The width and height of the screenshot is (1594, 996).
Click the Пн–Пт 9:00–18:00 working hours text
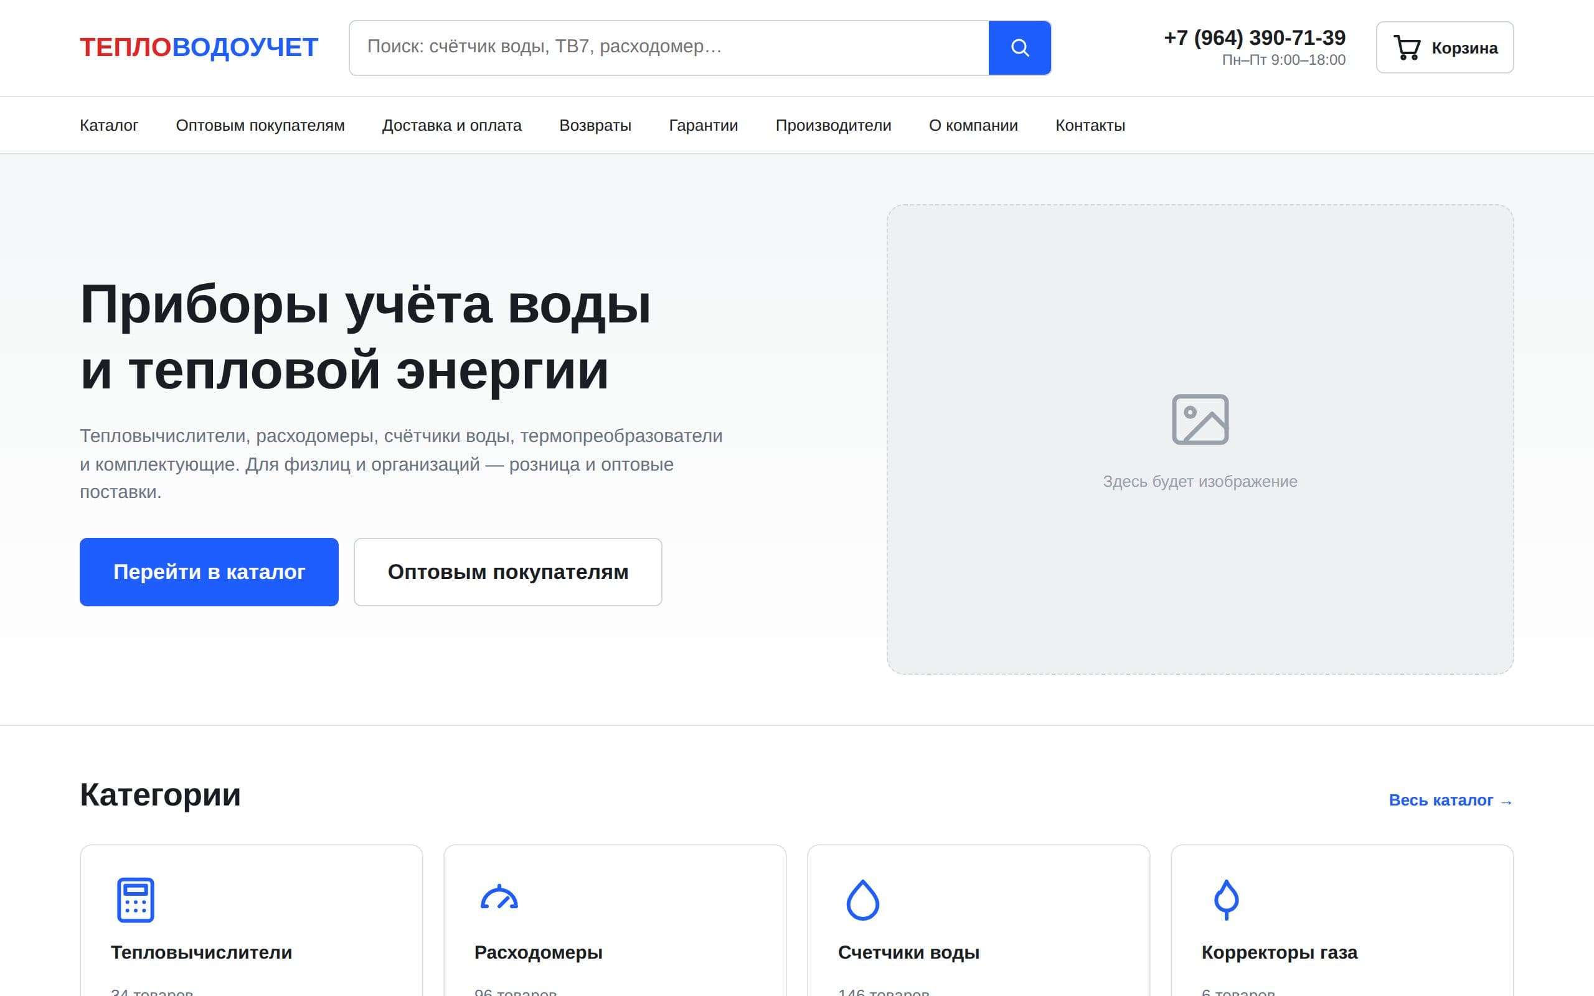click(x=1283, y=60)
